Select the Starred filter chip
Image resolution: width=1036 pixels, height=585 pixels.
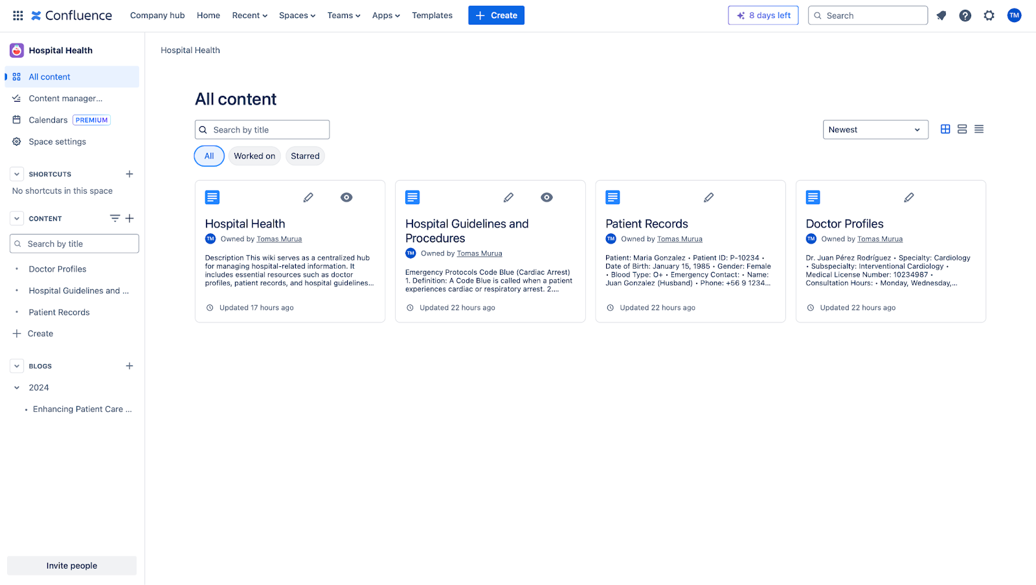click(x=305, y=156)
